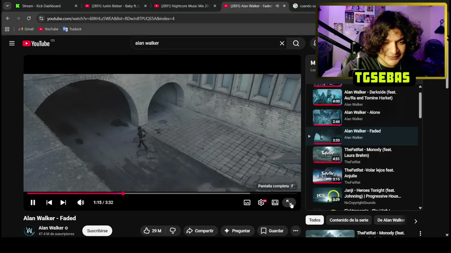
Task: Open the Alan Walker channel name link
Action: point(51,228)
